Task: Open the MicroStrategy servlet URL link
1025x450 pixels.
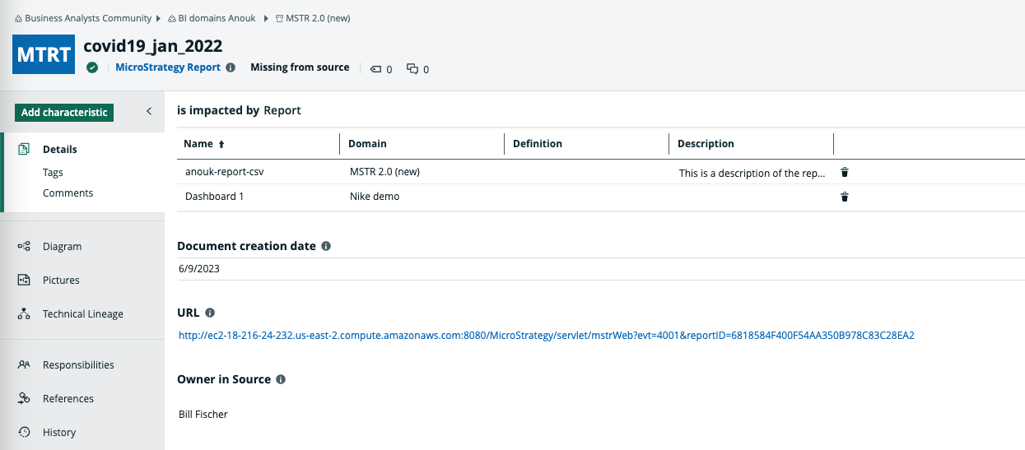Action: click(546, 335)
